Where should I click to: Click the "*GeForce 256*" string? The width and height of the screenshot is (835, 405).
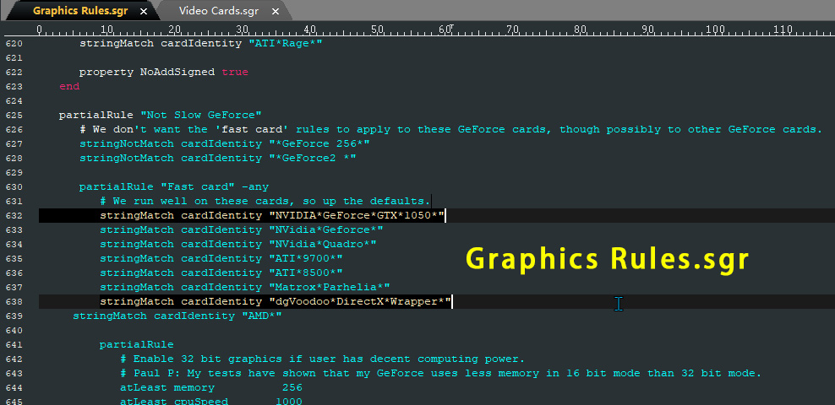click(319, 143)
